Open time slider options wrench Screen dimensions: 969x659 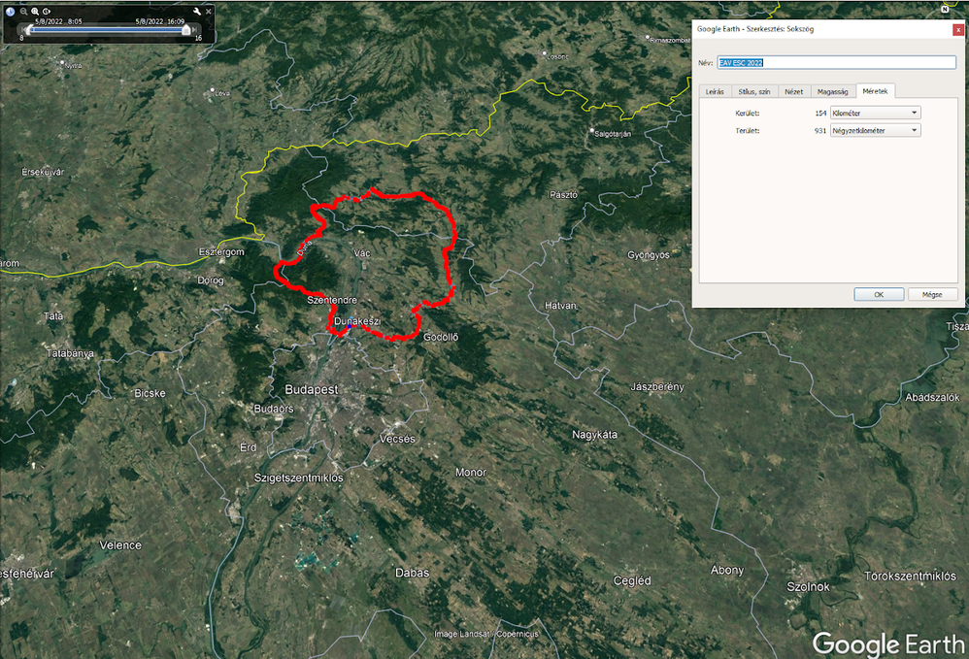click(197, 11)
